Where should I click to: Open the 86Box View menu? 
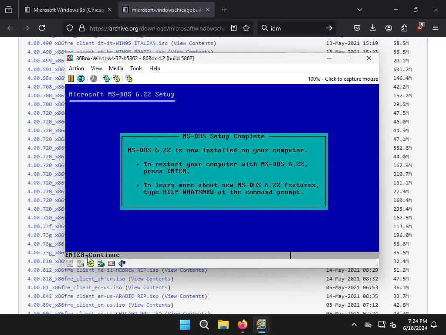[x=96, y=68]
